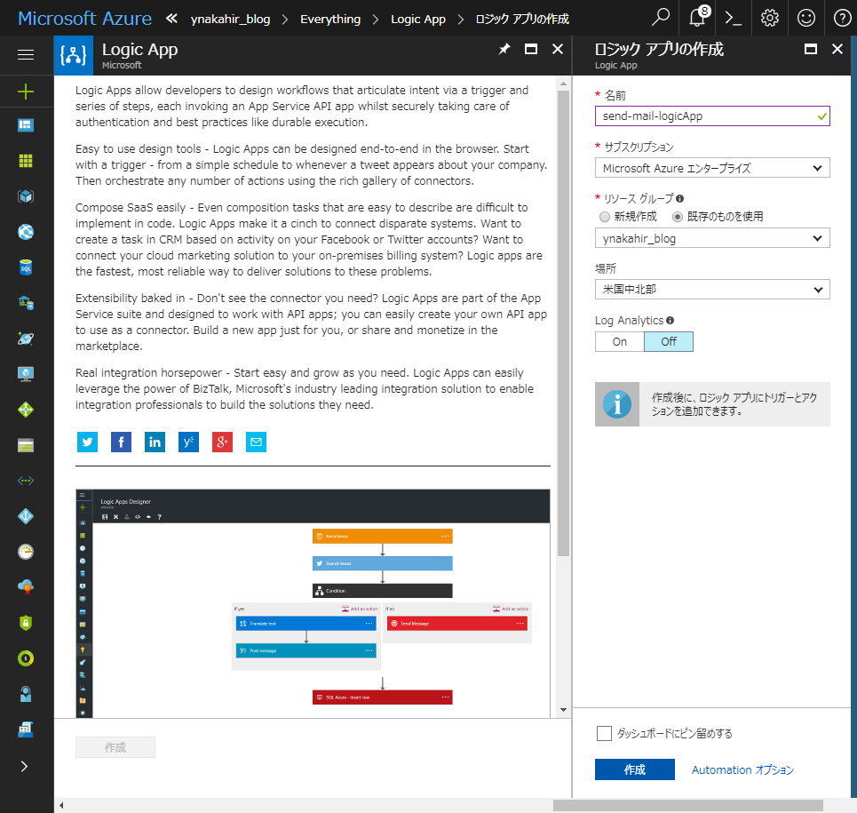The height and width of the screenshot is (813, 857).
Task: Open Storage accounts icon in sidebar
Action: click(x=26, y=445)
